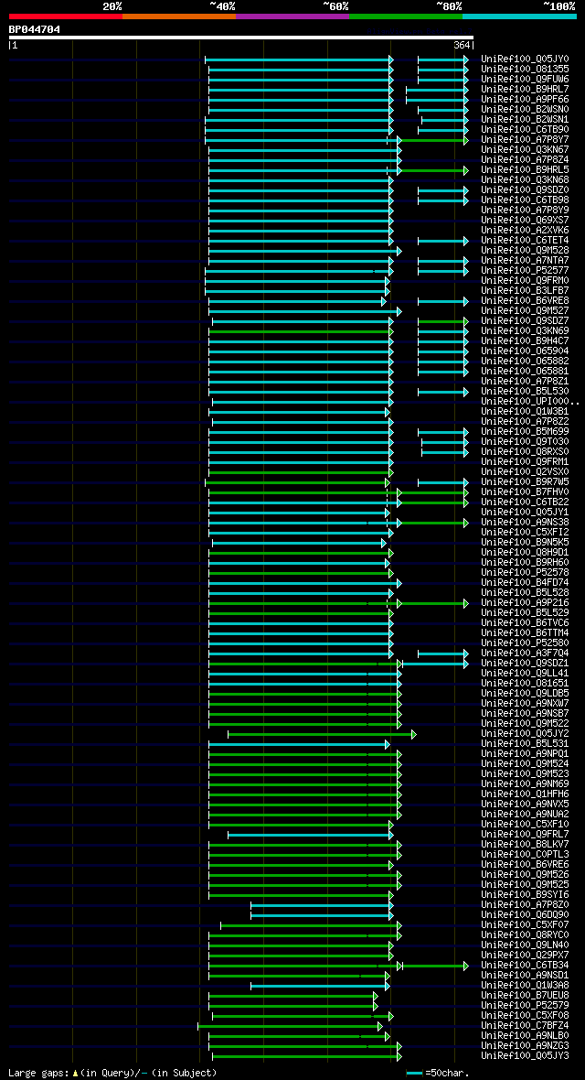
Task: Select the UniRef100_C6TB90 label
Action: coord(525,129)
